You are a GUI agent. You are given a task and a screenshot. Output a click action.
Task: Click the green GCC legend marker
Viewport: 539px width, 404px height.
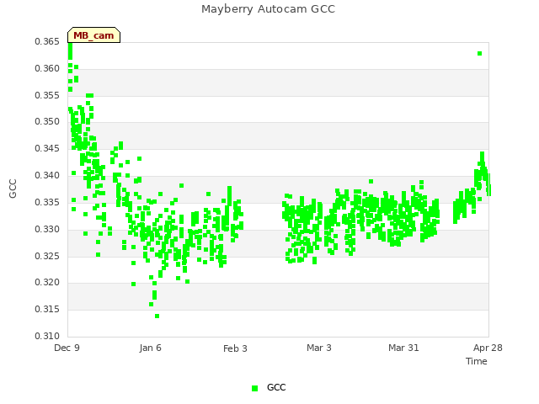click(x=254, y=388)
